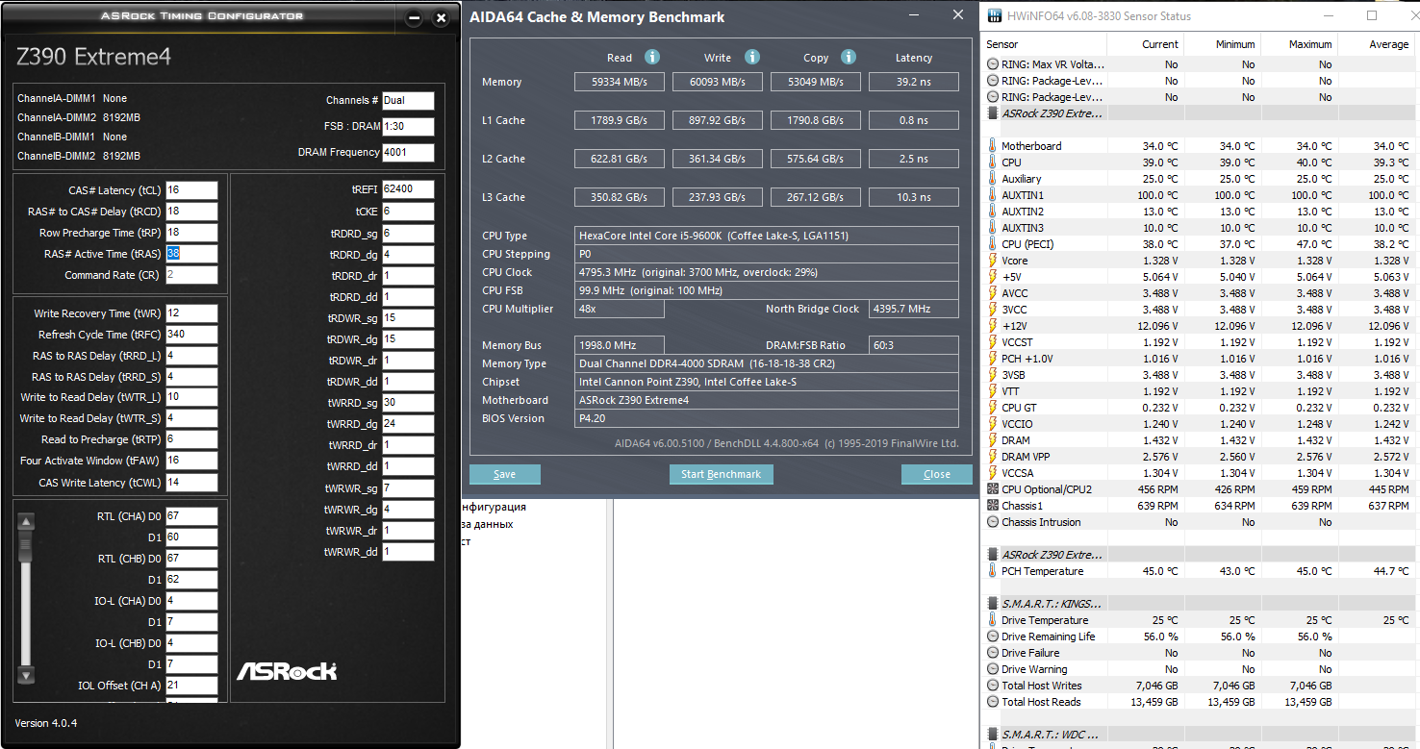1420x749 pixels.
Task: Click the Current column header in HWiNFO
Action: pyautogui.click(x=1146, y=44)
